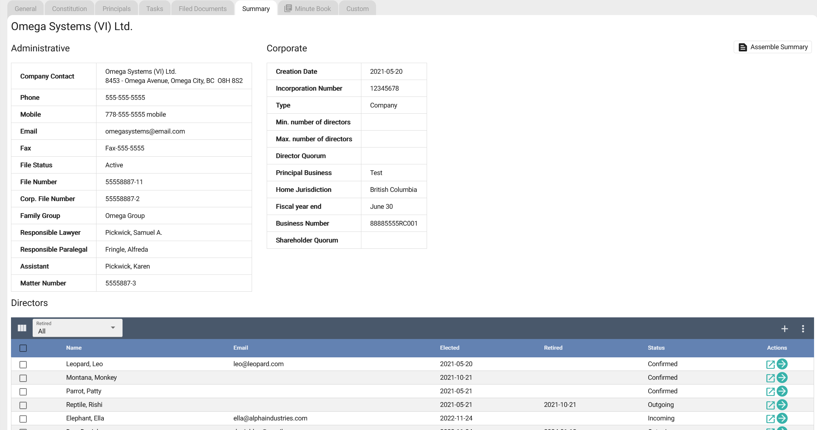
Task: Open the Filed Documents tab
Action: click(x=203, y=8)
